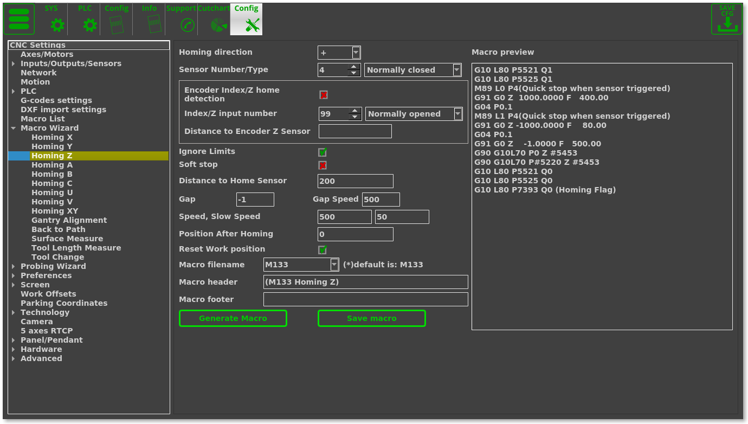Click the Info document icon
748x424 pixels.
(154, 24)
